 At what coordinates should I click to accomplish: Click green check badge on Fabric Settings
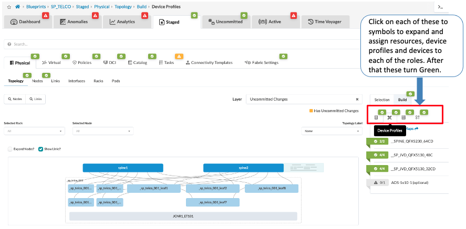[x=283, y=56]
